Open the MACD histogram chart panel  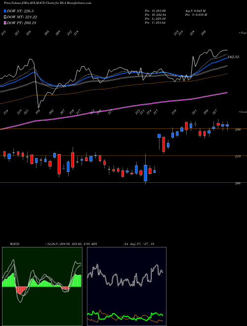pos(42,286)
